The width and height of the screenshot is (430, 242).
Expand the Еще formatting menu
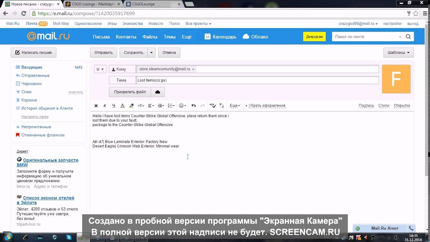tap(235, 106)
